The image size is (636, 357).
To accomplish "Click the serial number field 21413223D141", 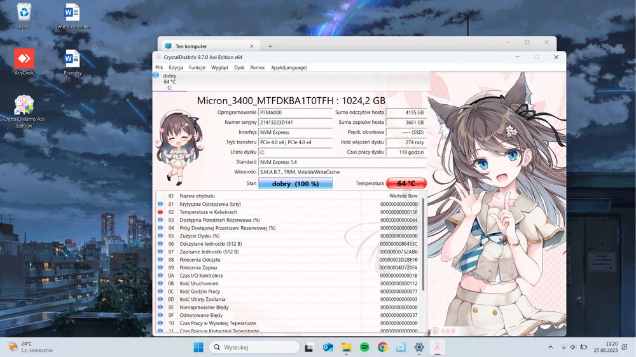I will pyautogui.click(x=295, y=123).
